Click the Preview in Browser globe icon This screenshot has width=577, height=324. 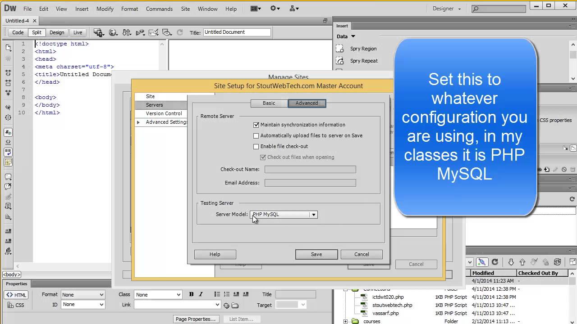pos(113,32)
